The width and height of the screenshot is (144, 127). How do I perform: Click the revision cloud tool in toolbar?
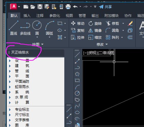(x=77, y=100)
